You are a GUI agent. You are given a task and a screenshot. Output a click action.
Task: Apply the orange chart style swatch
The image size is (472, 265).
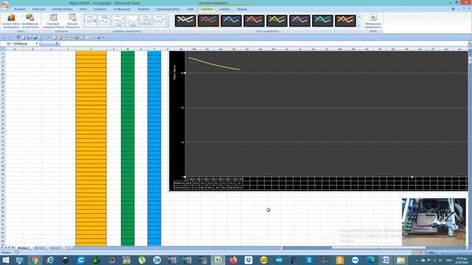coord(346,21)
